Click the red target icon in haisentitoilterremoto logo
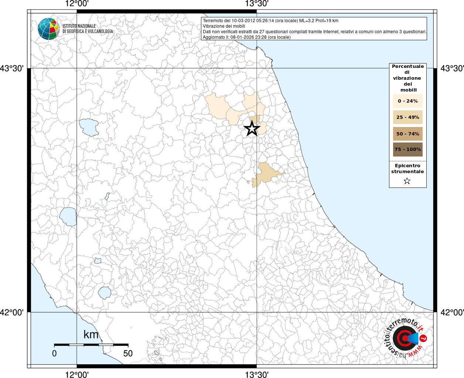This screenshot has height=378, width=464. click(x=404, y=338)
